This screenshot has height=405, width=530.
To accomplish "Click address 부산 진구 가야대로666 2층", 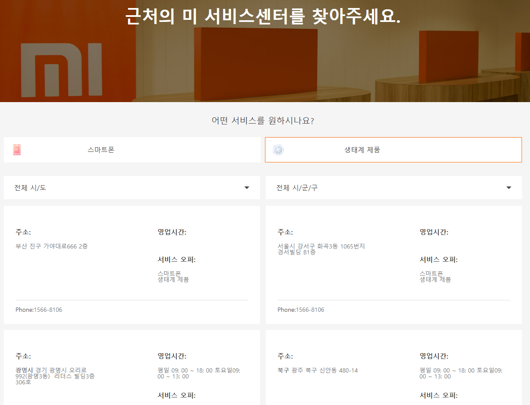I will (52, 246).
